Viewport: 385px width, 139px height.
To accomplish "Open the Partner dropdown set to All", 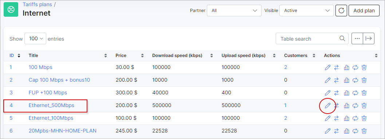I will pyautogui.click(x=234, y=11).
